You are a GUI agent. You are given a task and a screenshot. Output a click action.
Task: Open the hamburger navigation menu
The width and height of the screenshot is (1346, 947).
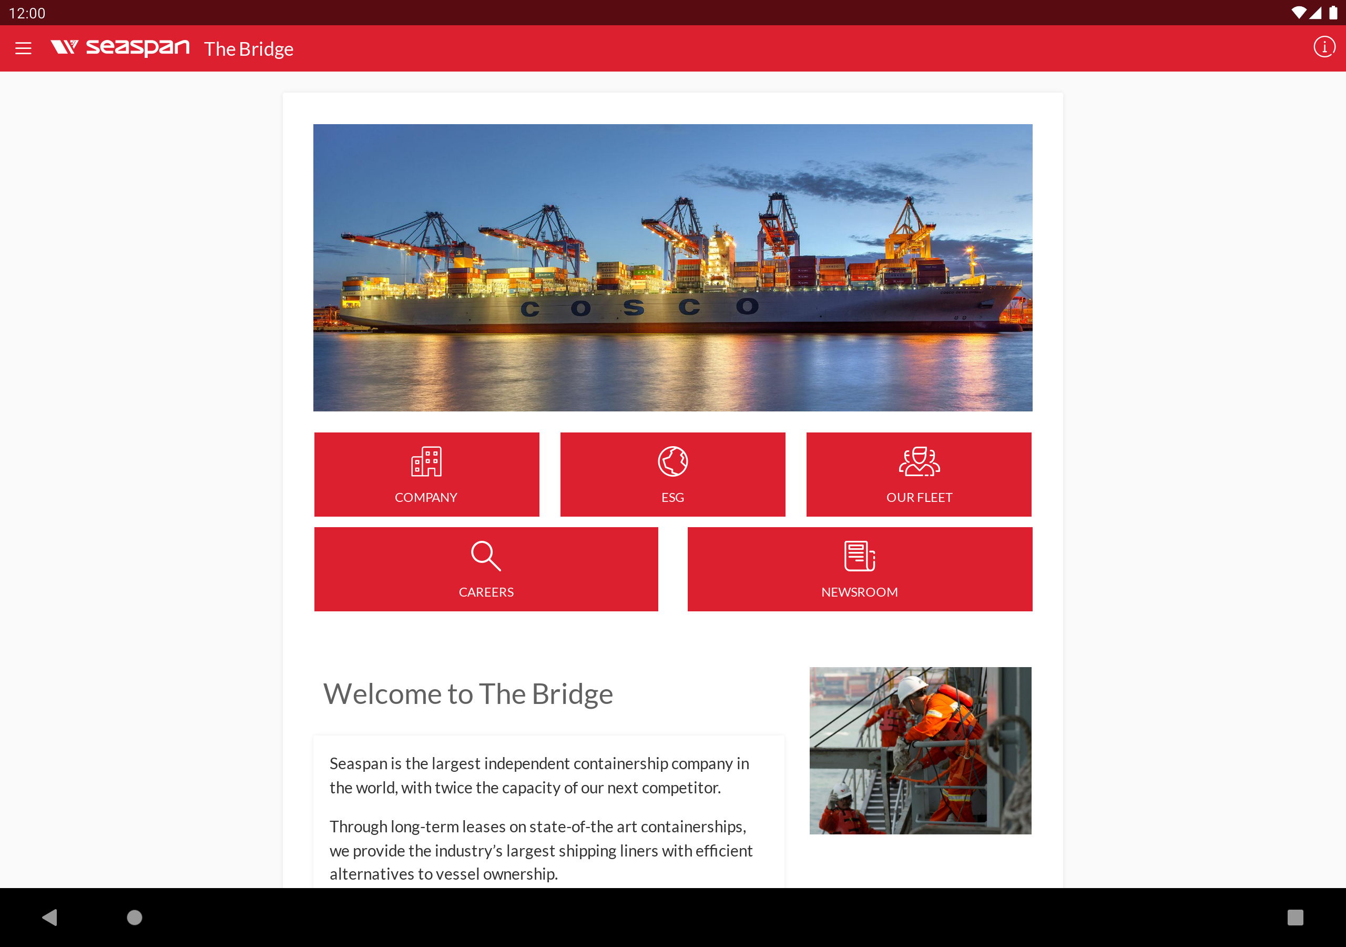pos(24,48)
